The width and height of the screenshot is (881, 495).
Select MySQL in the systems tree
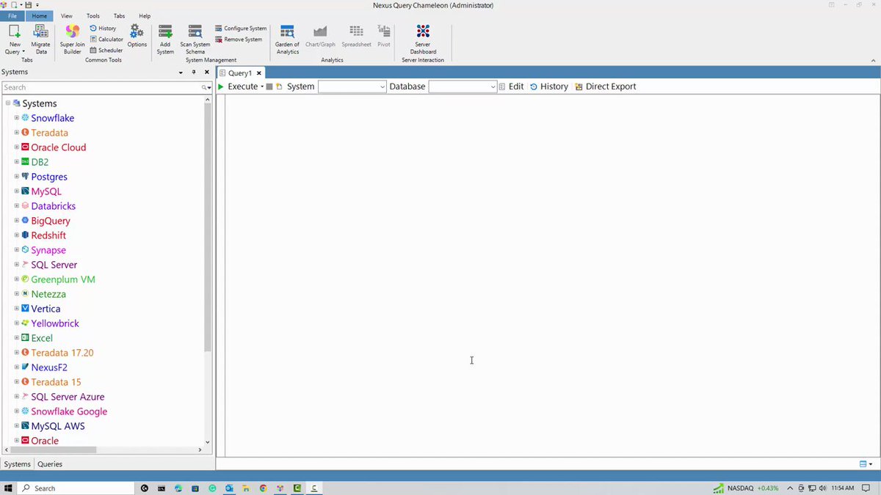tap(46, 191)
